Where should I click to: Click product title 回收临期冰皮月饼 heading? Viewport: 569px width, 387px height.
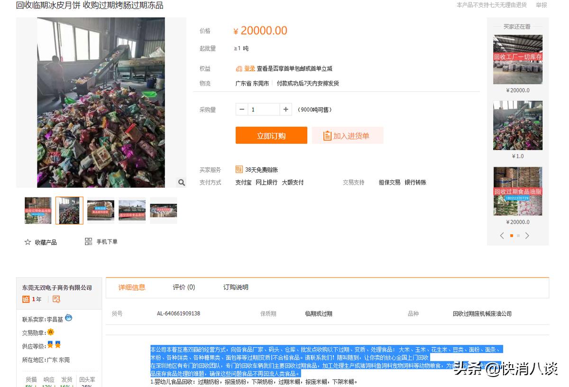90,5
